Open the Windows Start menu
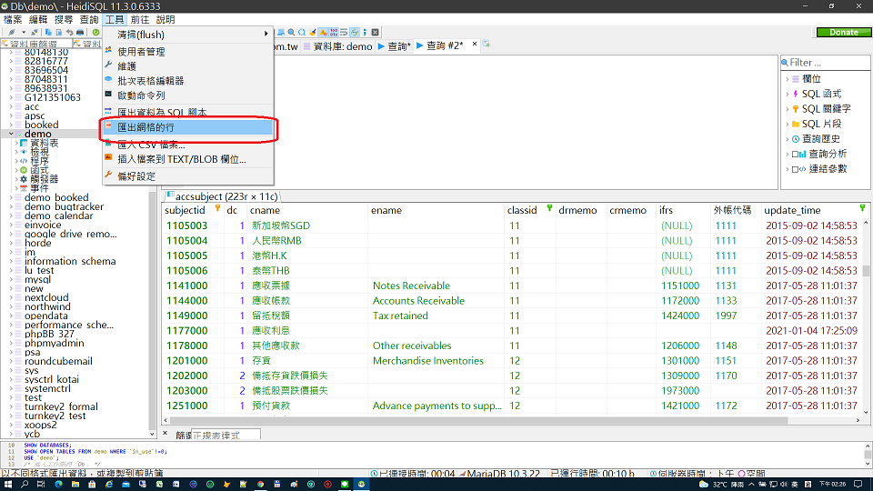 pos(8,485)
